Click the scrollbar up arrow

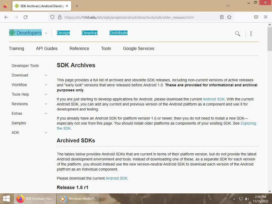(x=270, y=25)
